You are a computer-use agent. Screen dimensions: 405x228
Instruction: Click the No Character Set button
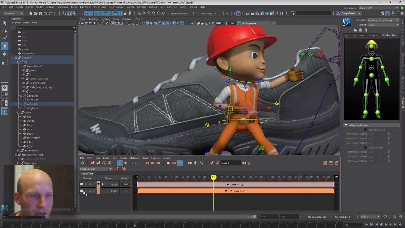(x=317, y=217)
